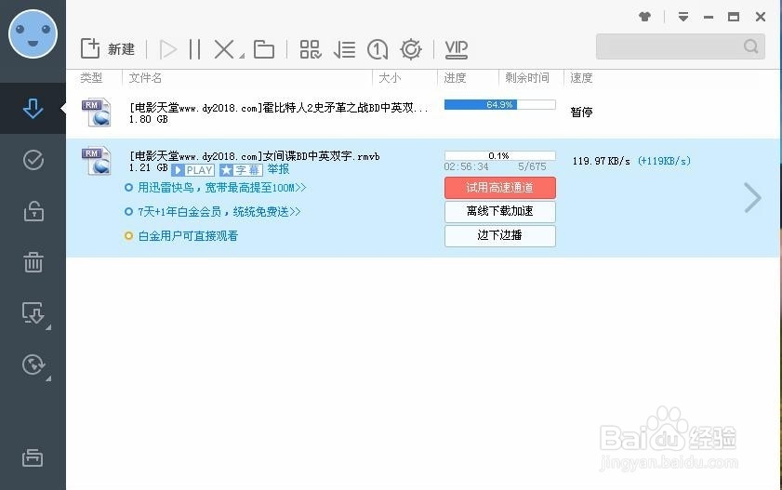Click the scheduled task circle-1 icon
The height and width of the screenshot is (490, 782).
378,49
